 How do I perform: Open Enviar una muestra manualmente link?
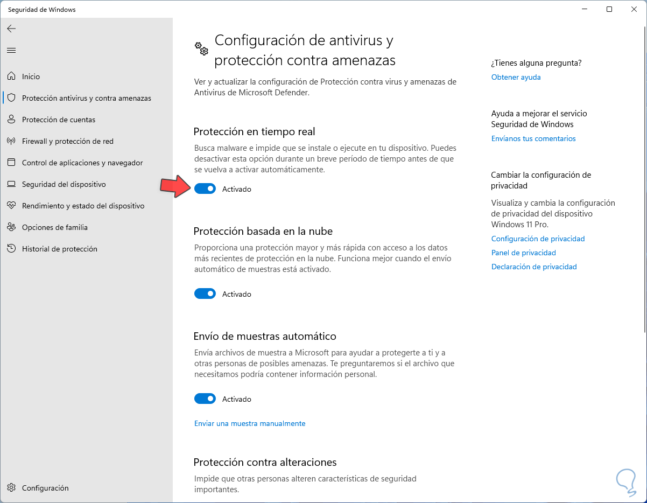250,423
